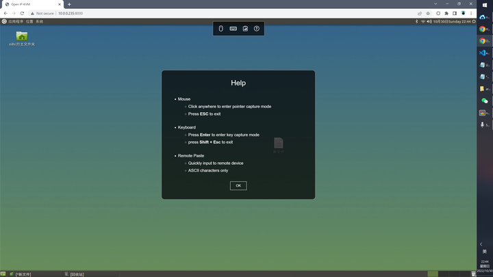Image resolution: width=493 pixels, height=277 pixels.
Task: Open Visual Studio Code from taskbar
Action: [485, 53]
